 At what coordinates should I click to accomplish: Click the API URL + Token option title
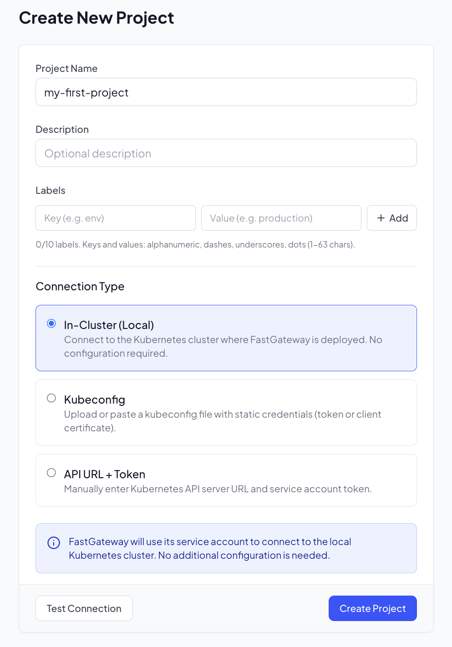[105, 474]
